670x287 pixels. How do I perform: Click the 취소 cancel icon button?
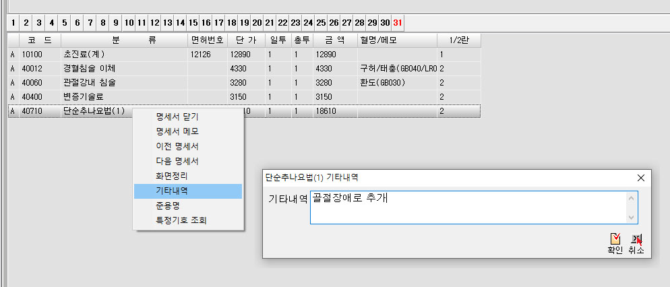tap(636, 243)
